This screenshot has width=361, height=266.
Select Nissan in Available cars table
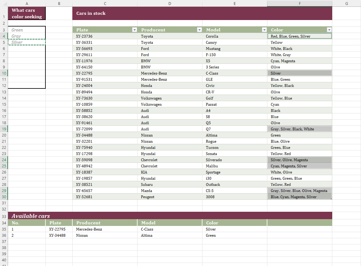(105, 235)
